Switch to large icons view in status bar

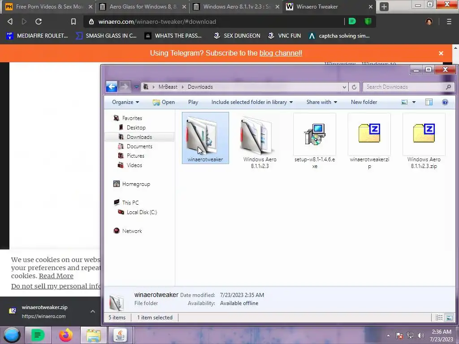pyautogui.click(x=449, y=318)
